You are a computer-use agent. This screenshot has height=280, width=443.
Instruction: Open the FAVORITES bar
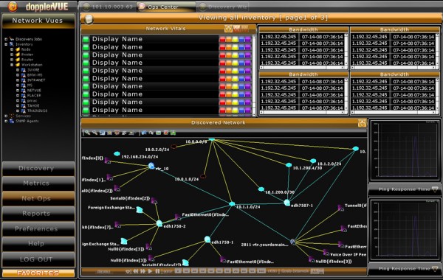38,273
